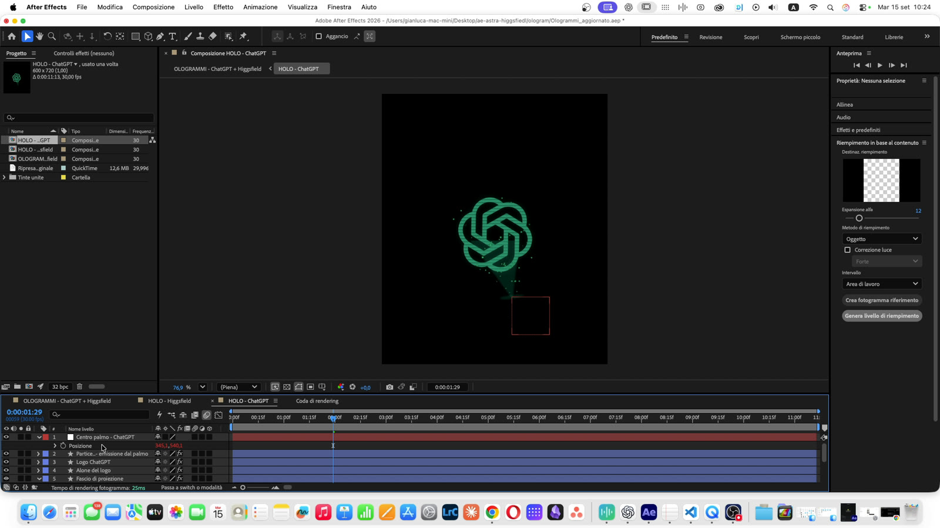Viewport: 940px width, 528px height.
Task: Click Genera livello di riempimento button
Action: coord(881,316)
